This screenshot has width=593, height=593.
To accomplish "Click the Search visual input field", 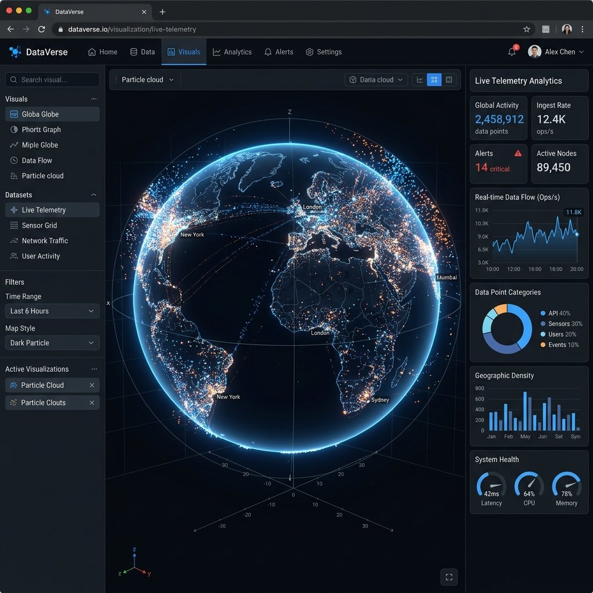I will click(52, 80).
